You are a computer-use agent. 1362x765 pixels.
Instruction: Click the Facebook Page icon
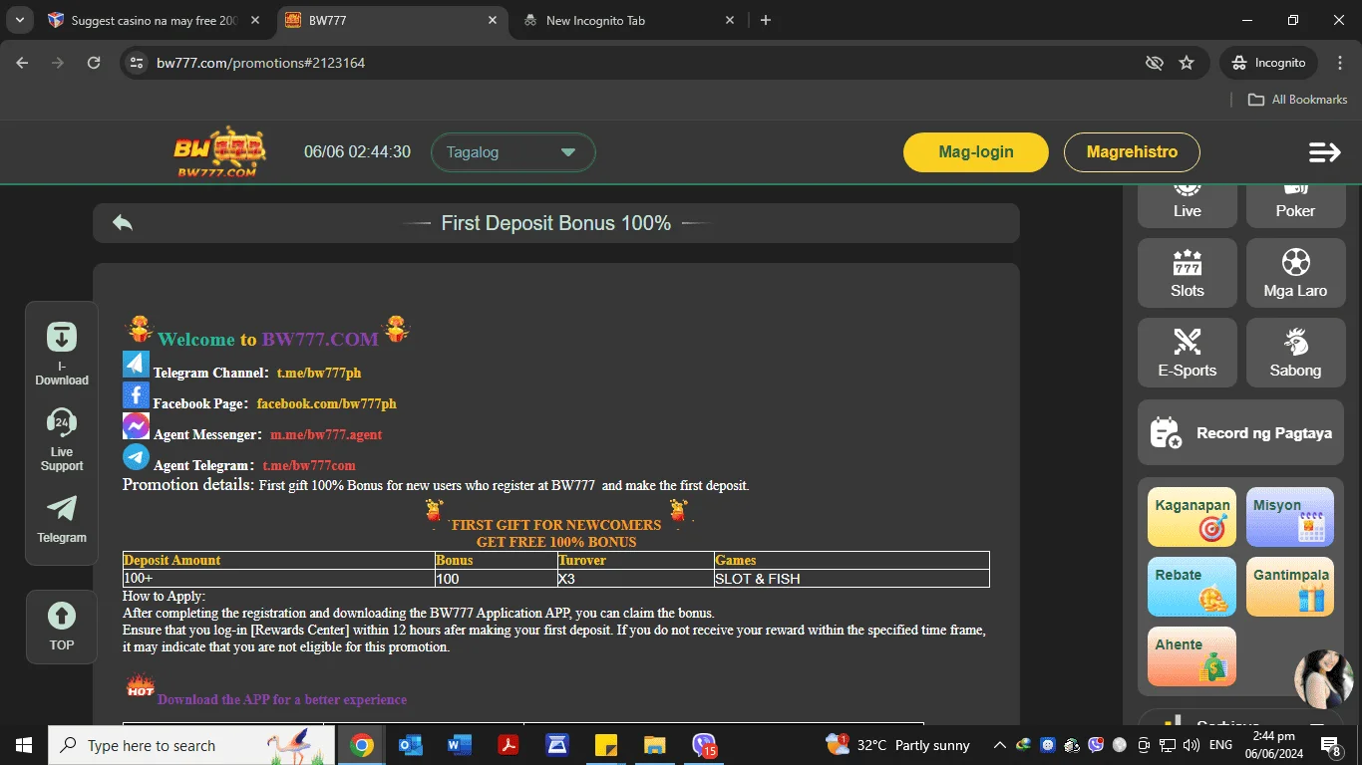click(136, 395)
